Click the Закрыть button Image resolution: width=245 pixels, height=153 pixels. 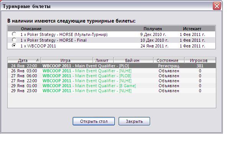tap(134, 121)
